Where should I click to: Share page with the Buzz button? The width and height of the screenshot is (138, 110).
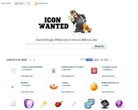click(89, 60)
